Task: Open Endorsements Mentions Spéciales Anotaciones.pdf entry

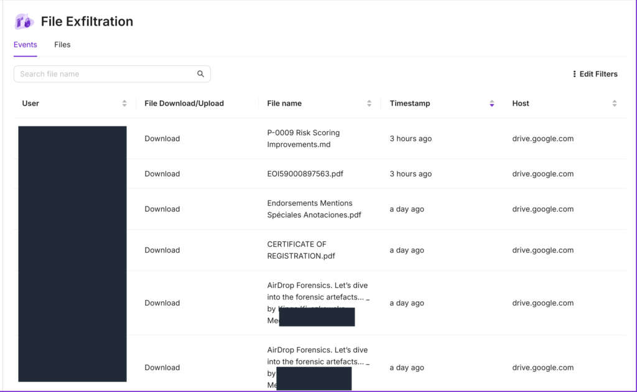Action: point(310,209)
